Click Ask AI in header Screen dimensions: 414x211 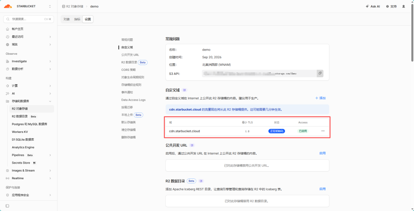click(x=373, y=7)
